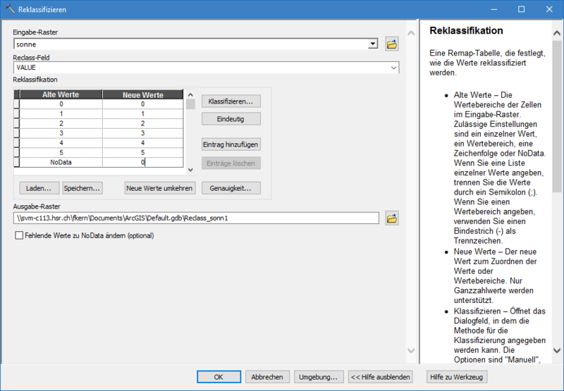Image resolution: width=564 pixels, height=391 pixels.
Task: Click the Klassifizieren button
Action: [x=231, y=101]
